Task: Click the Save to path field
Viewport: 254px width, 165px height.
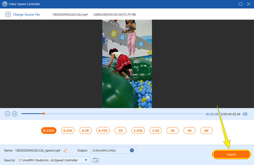Action: coord(50,160)
